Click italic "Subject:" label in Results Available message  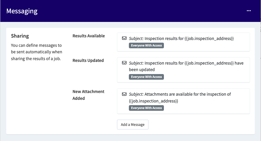136,39
